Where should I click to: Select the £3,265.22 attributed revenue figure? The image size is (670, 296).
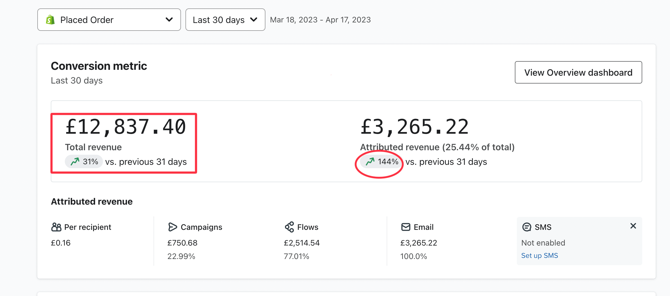pyautogui.click(x=414, y=127)
